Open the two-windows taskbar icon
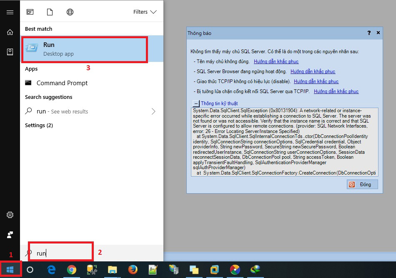Viewport: 396px width, 278px height. (194, 270)
